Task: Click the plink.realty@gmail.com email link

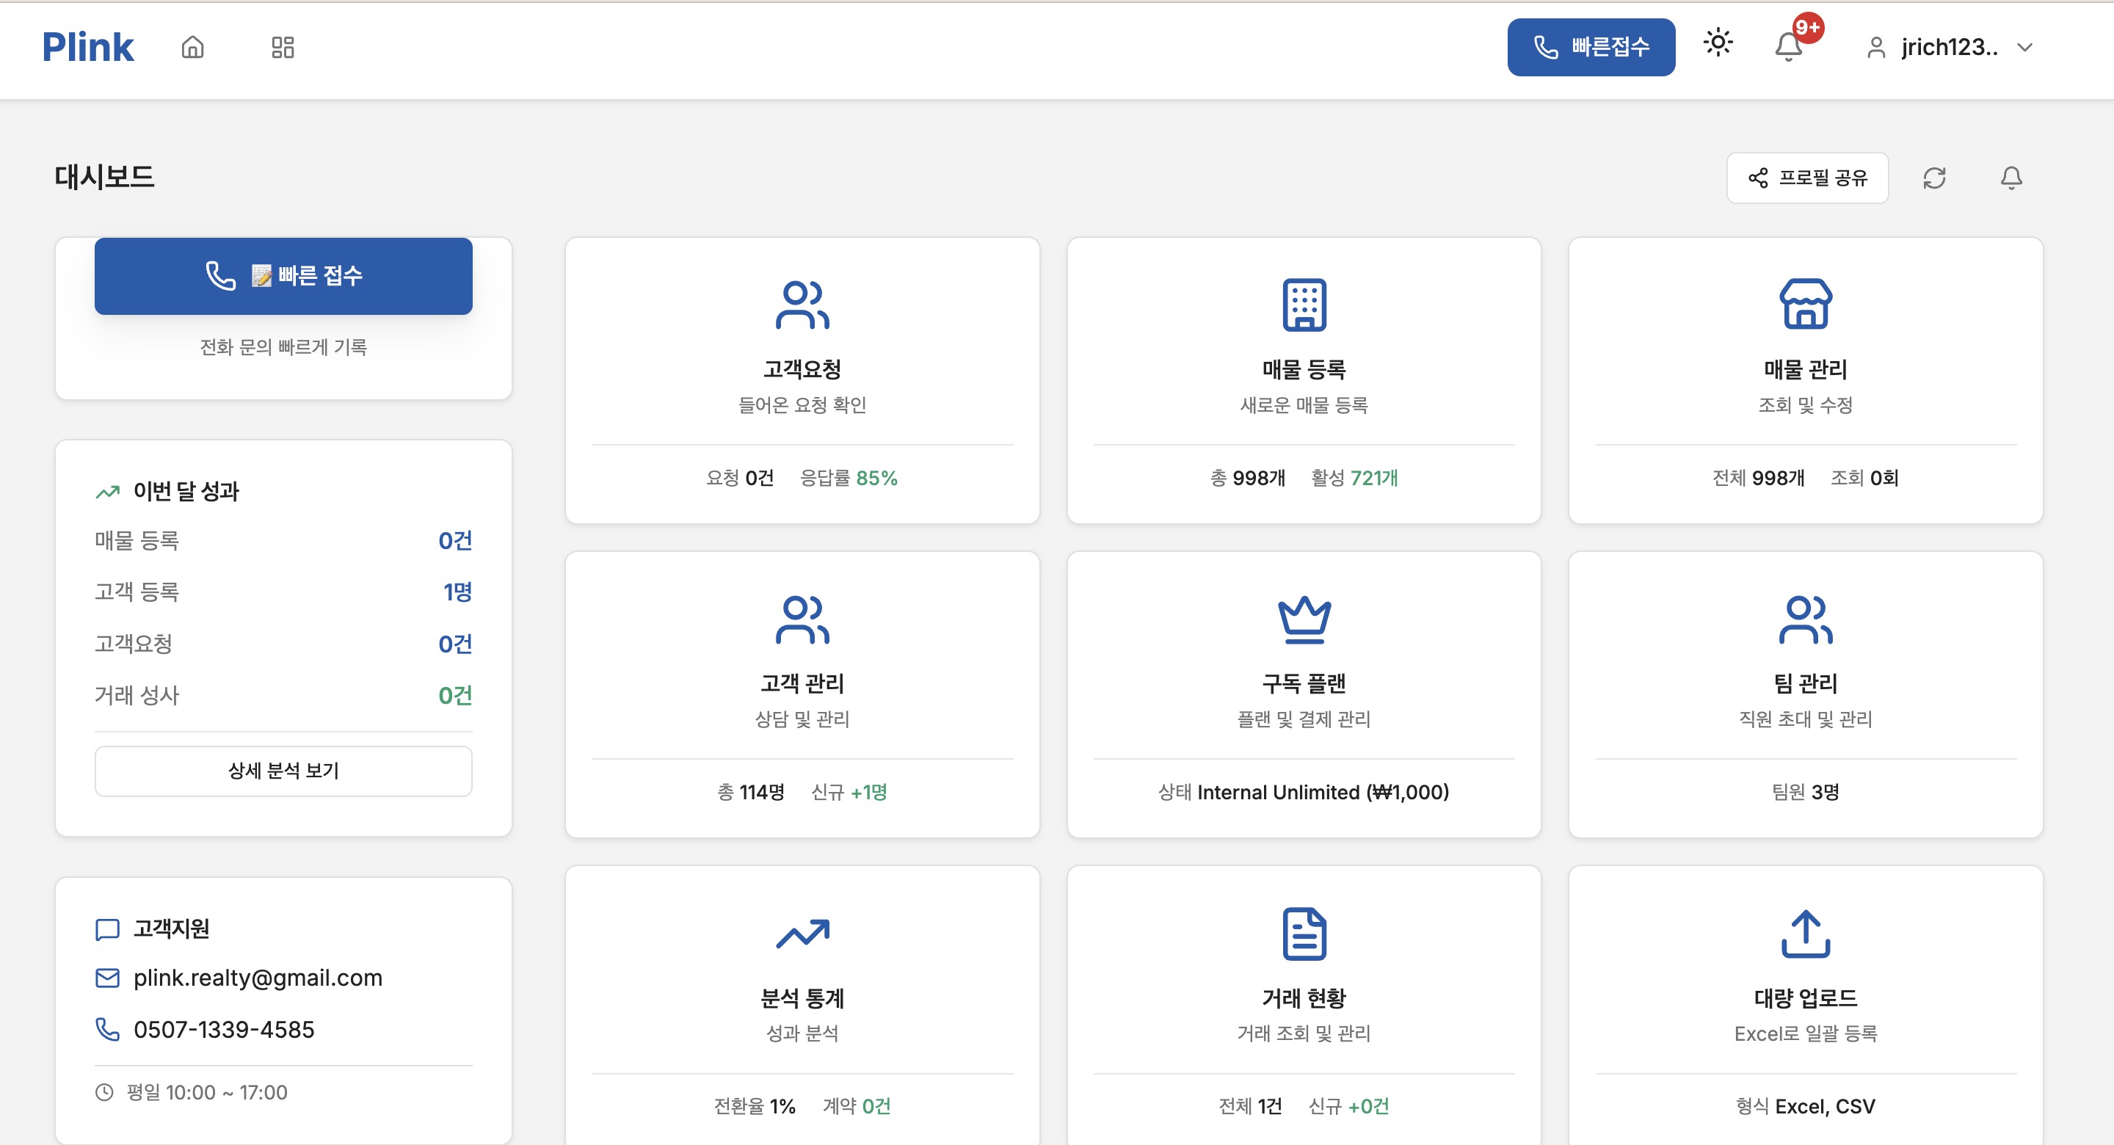Action: 258,978
